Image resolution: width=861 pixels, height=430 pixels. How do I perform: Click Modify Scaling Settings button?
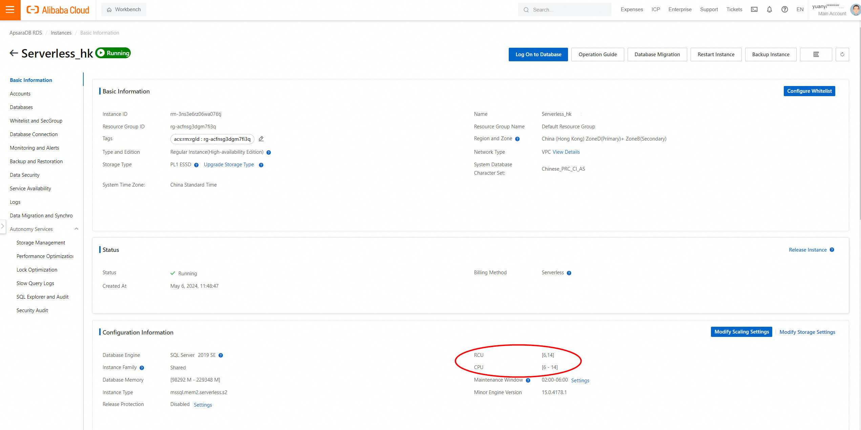[741, 332]
